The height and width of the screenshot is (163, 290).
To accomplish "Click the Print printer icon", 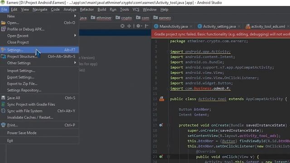I will point(3,125).
